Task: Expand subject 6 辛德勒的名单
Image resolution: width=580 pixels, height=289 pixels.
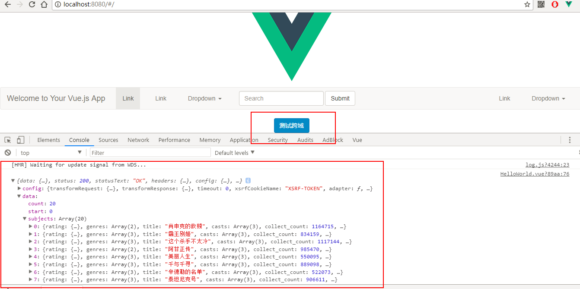Action: [30, 272]
